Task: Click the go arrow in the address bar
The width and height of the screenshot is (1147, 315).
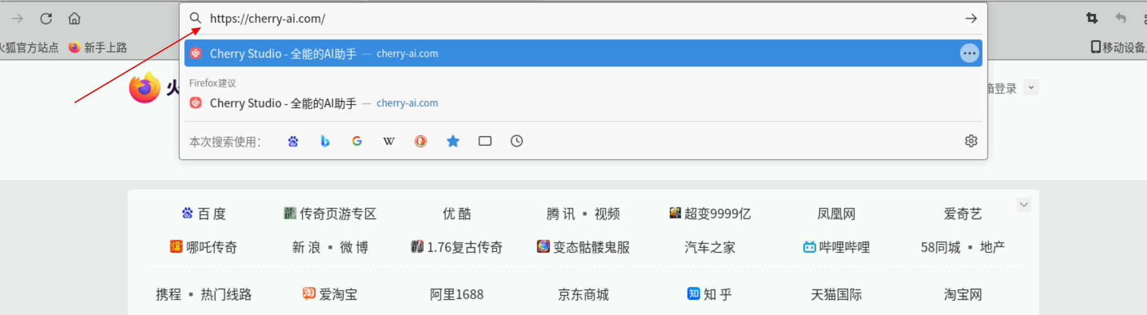Action: [971, 19]
